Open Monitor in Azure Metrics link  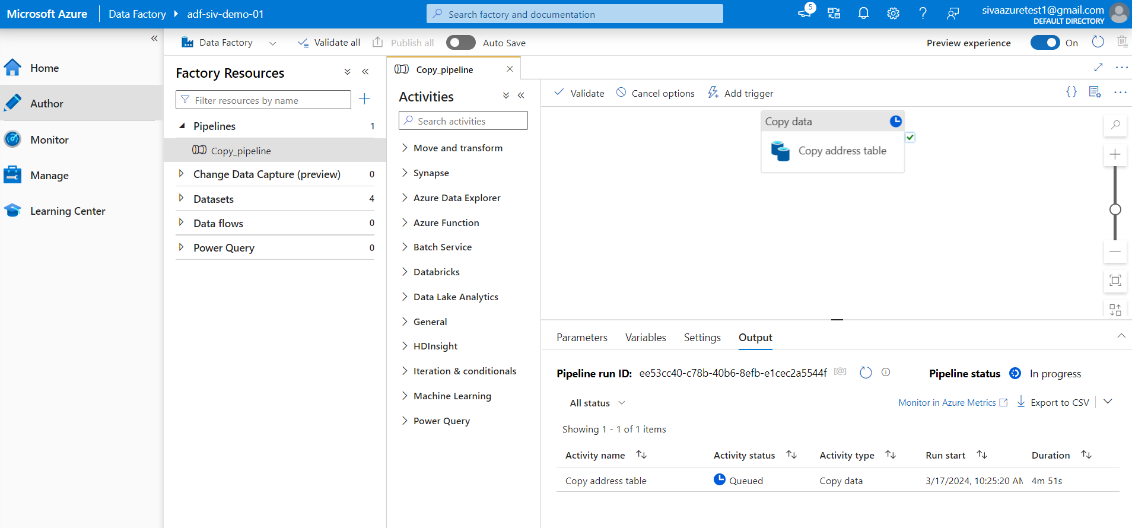953,402
